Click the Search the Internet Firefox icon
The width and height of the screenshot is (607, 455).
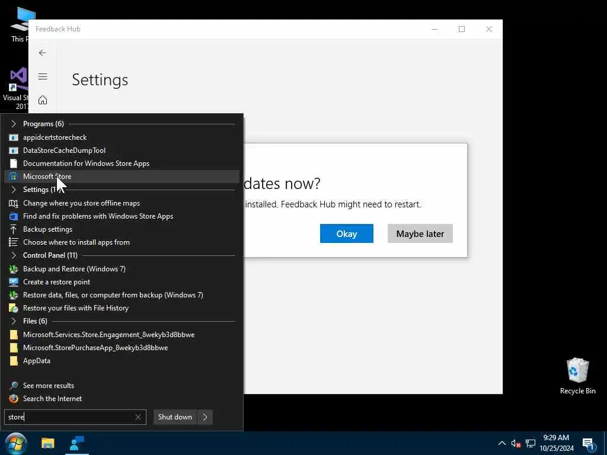coord(14,399)
